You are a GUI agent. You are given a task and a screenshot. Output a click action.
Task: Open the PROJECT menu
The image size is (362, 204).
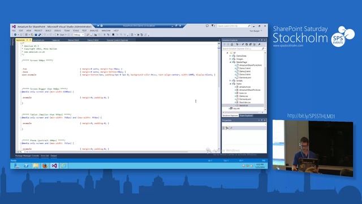coord(38,31)
